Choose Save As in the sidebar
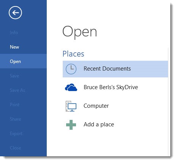Image resolution: width=176 pixels, height=162 pixels. tap(23, 90)
